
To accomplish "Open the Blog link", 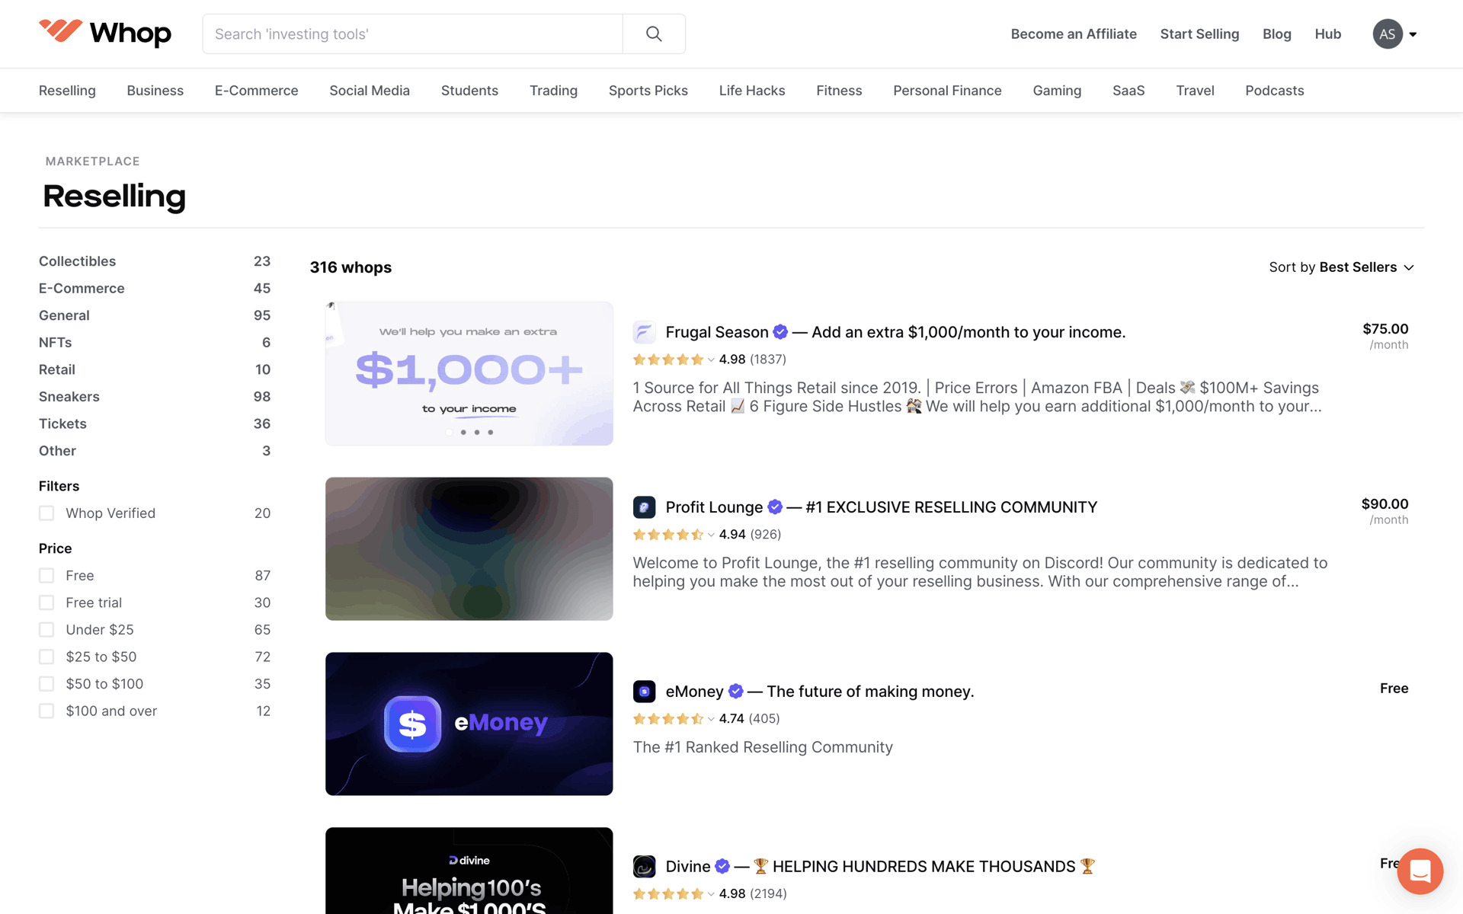I will pos(1277,34).
